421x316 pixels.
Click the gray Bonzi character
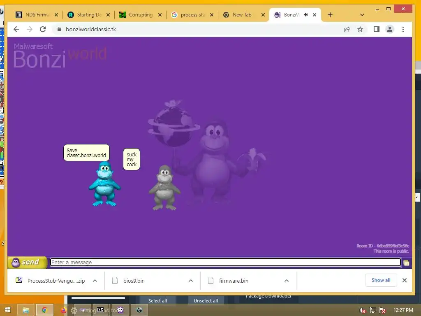pos(164,188)
